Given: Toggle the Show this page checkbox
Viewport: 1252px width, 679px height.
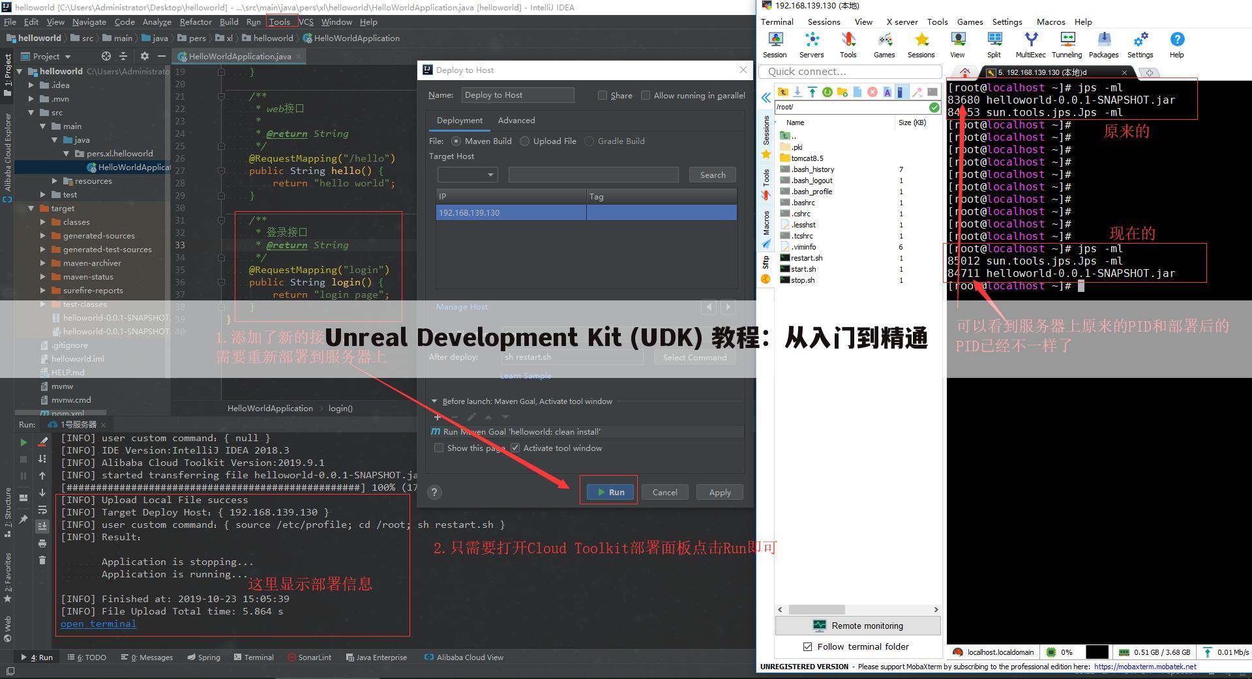Looking at the screenshot, I should [439, 448].
